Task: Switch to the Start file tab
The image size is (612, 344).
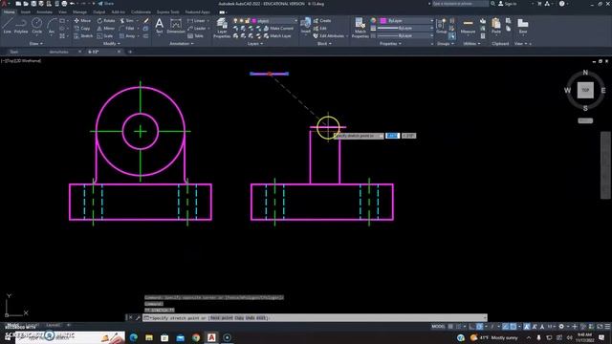Action: [14, 52]
